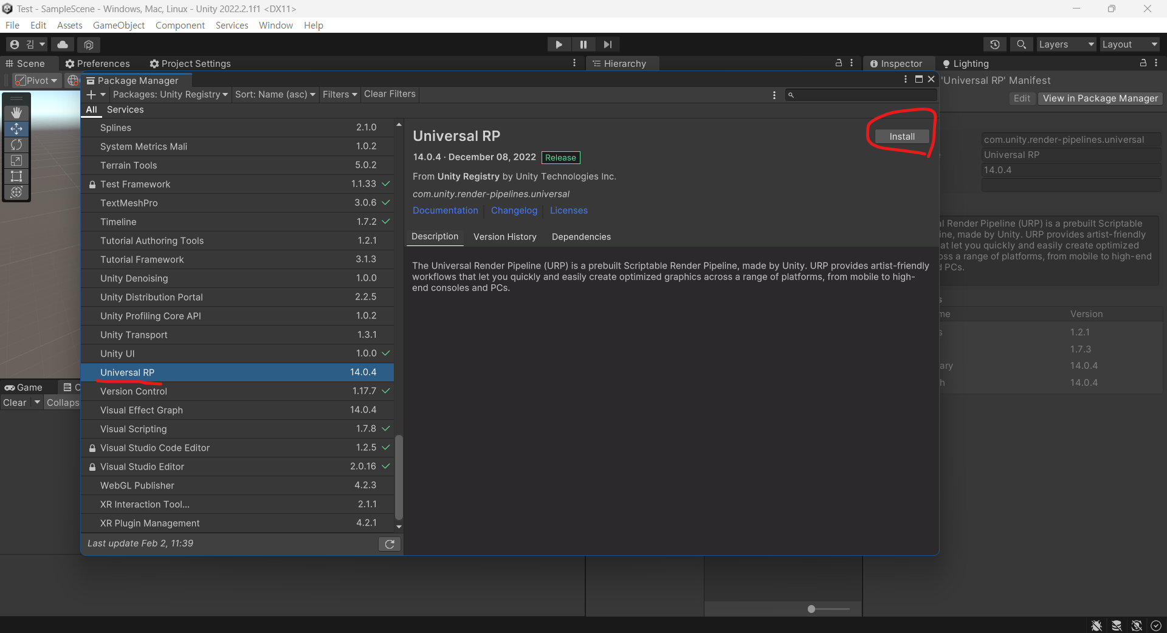Click the global search magnifier icon
Screen dimensions: 1167x633
(x=1022, y=44)
